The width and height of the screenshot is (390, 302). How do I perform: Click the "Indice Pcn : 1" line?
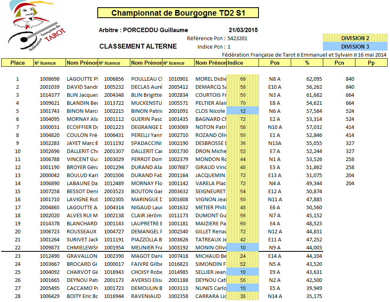214,47
